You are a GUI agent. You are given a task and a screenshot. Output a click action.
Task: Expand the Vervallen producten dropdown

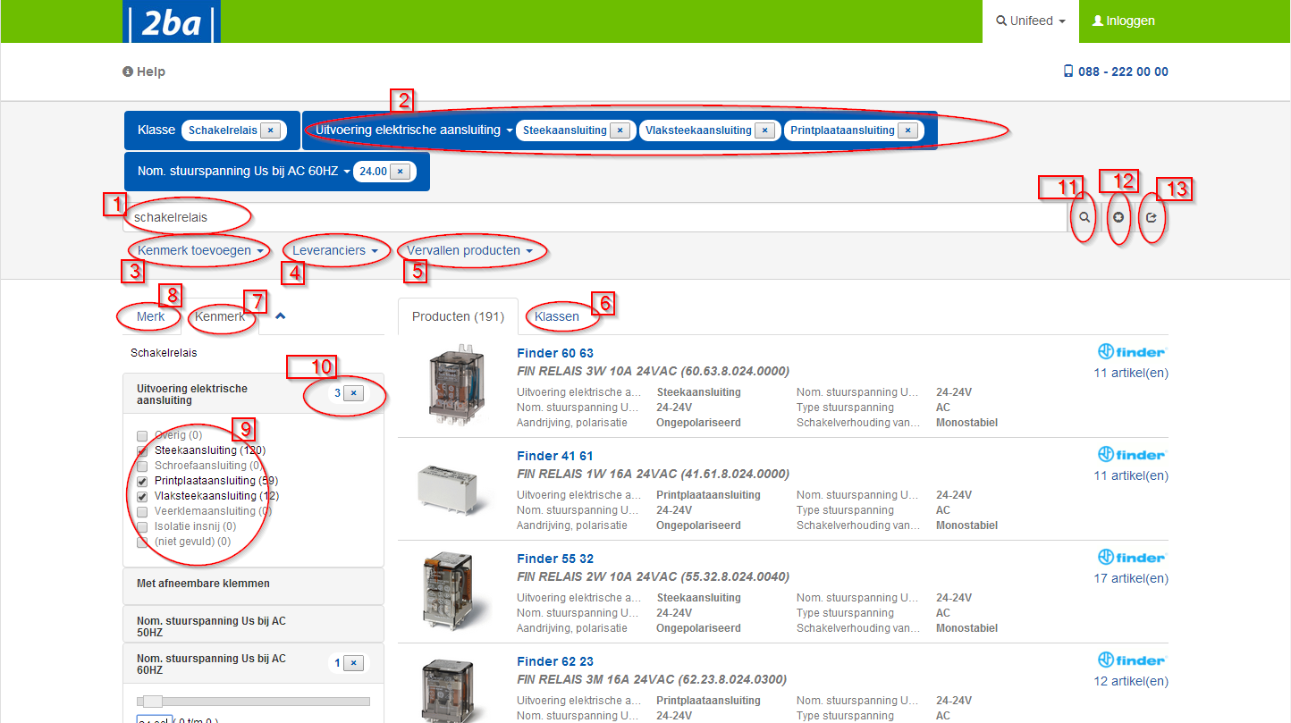(469, 251)
